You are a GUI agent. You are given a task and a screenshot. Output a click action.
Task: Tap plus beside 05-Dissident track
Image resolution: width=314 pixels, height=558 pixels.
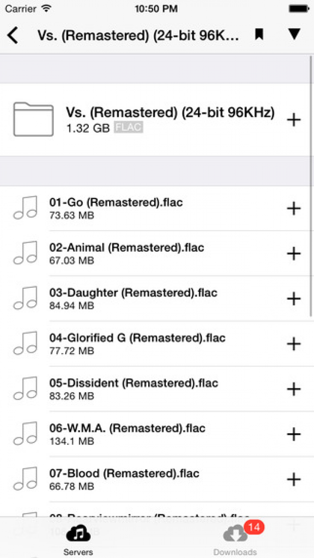coord(294,389)
